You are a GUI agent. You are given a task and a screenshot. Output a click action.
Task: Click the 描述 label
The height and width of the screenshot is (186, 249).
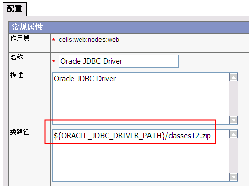pyautogui.click(x=17, y=75)
